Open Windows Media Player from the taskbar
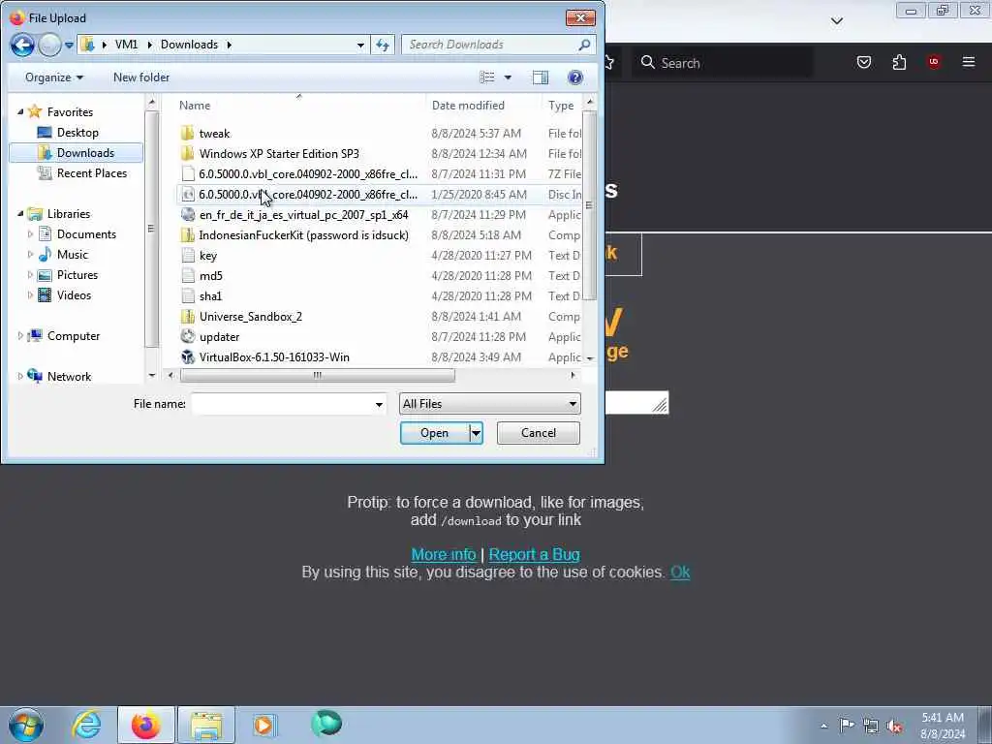 tap(263, 725)
